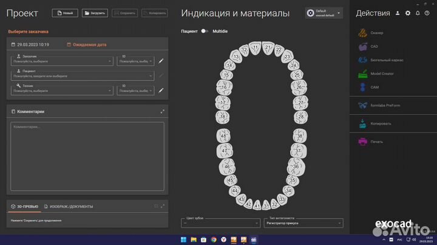Click the frame view icon in preview panel
This screenshot has width=437, height=245.
(x=156, y=206)
